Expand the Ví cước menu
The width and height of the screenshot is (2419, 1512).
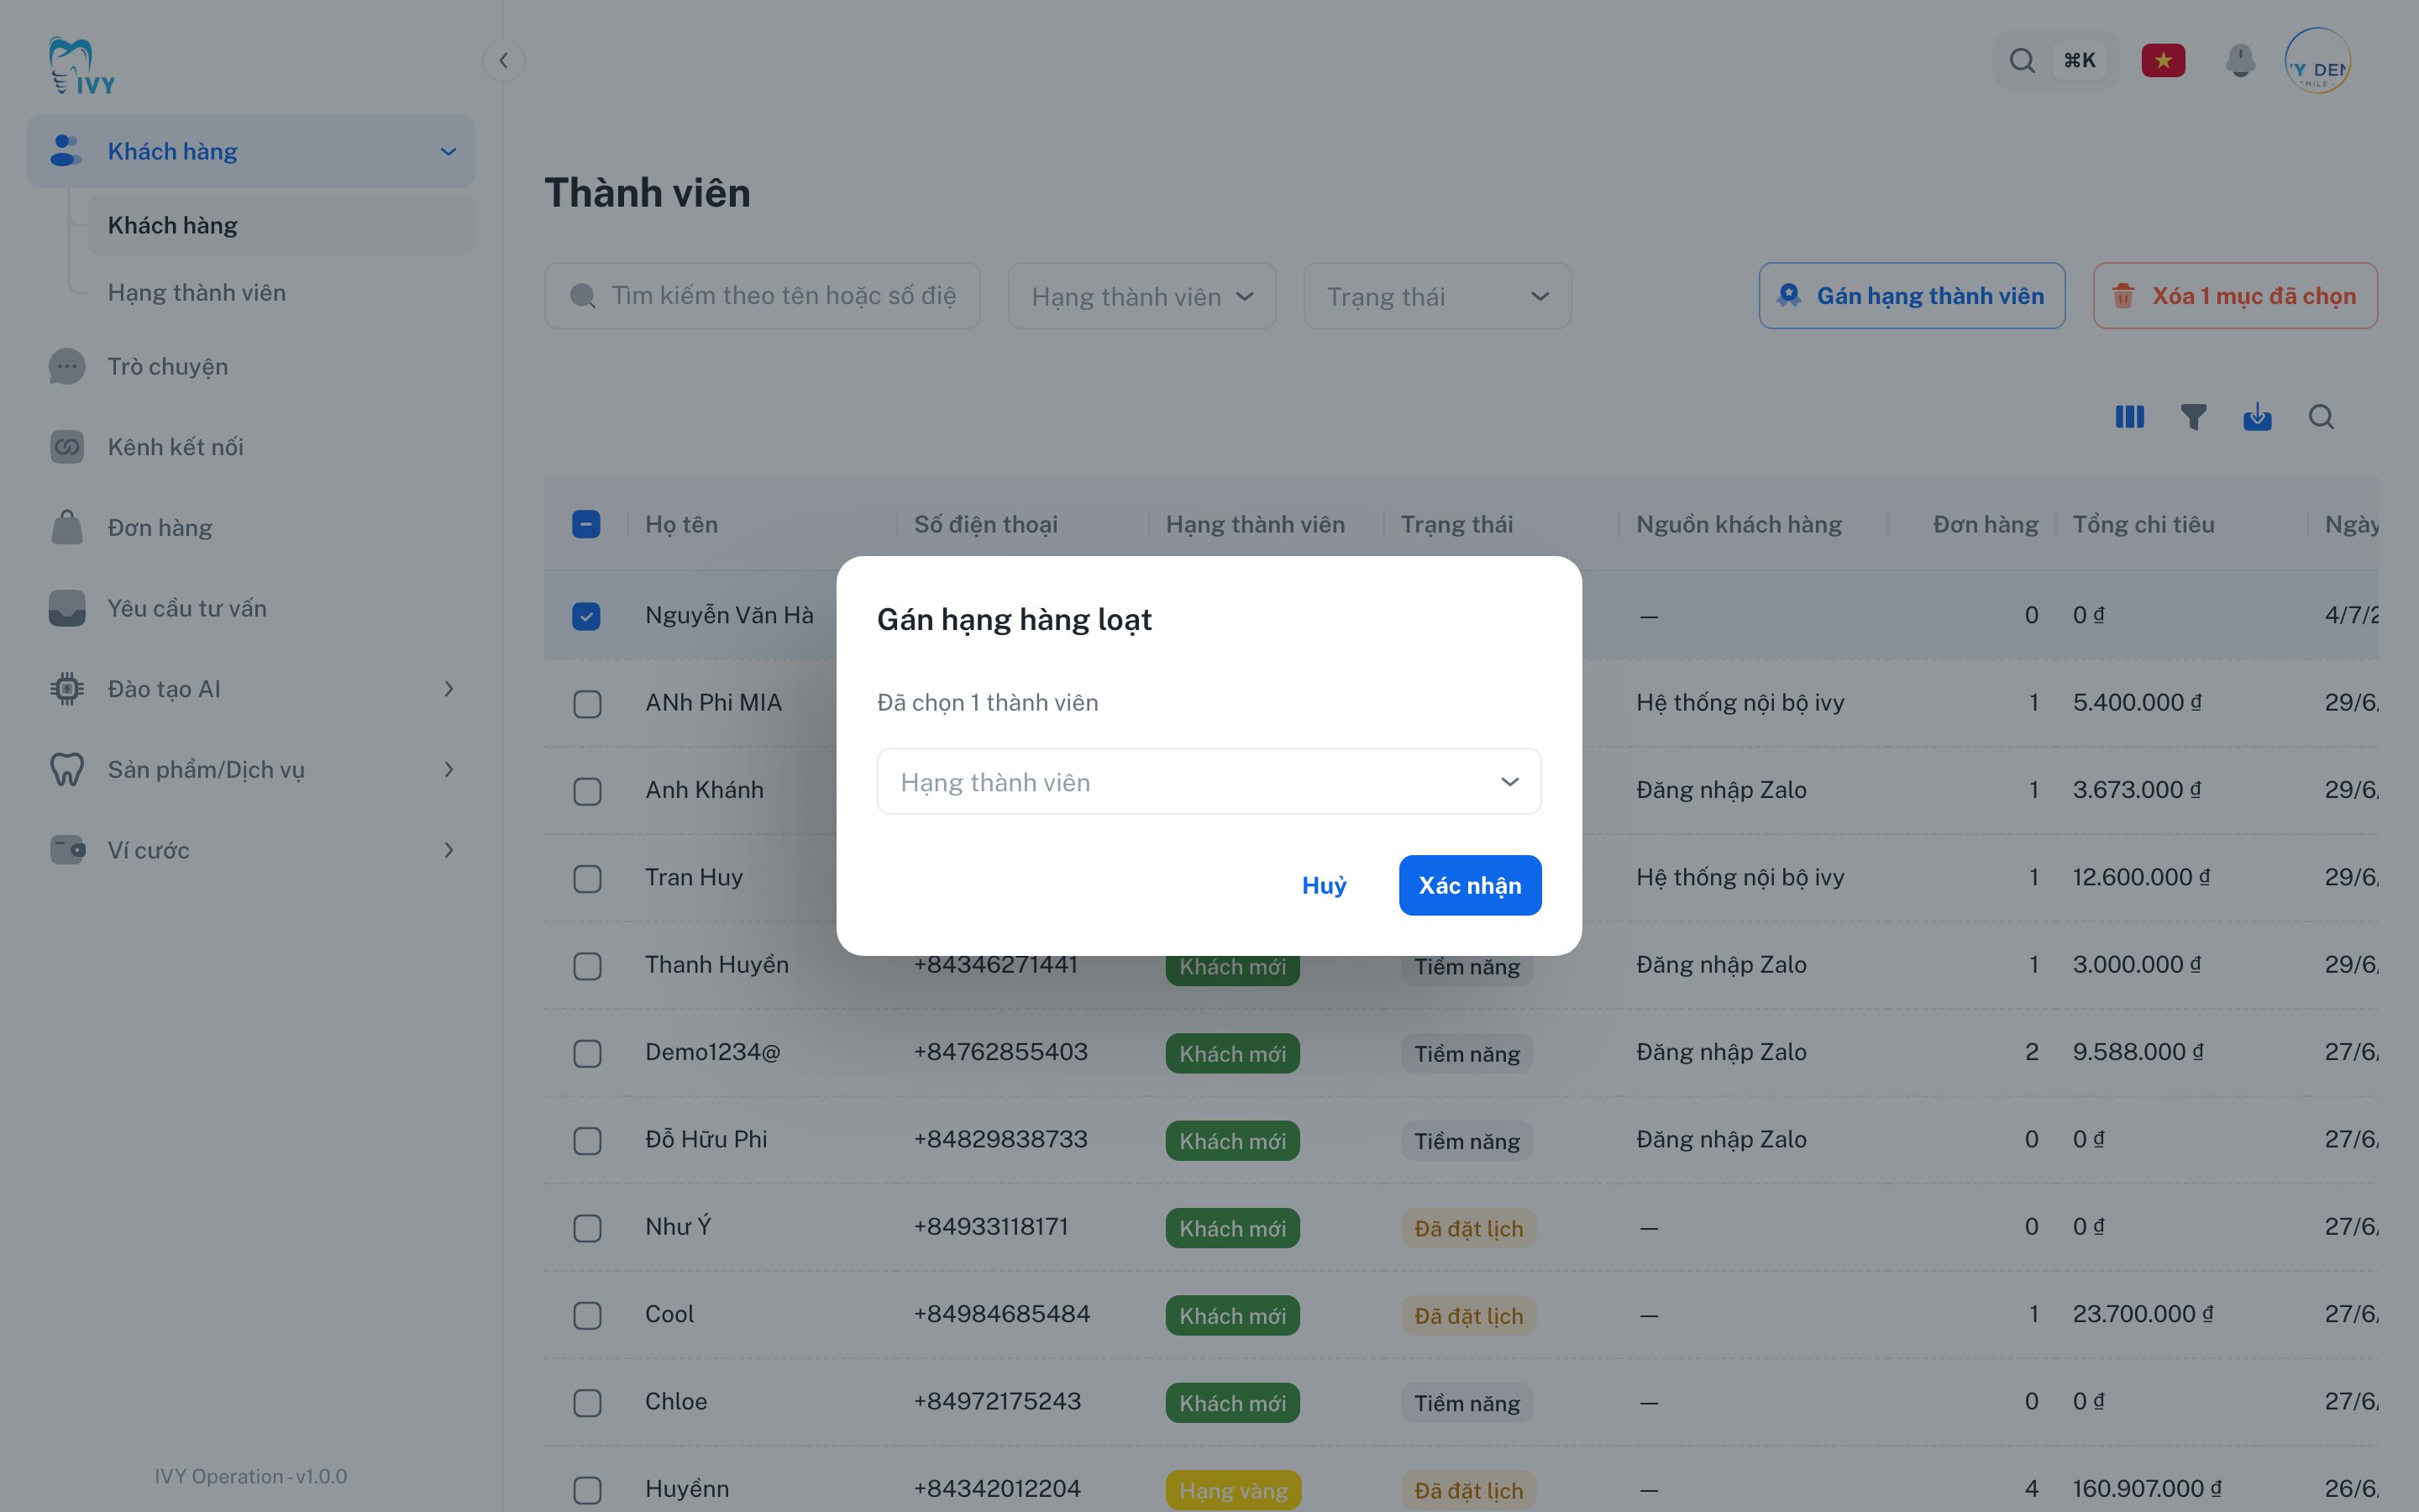251,850
